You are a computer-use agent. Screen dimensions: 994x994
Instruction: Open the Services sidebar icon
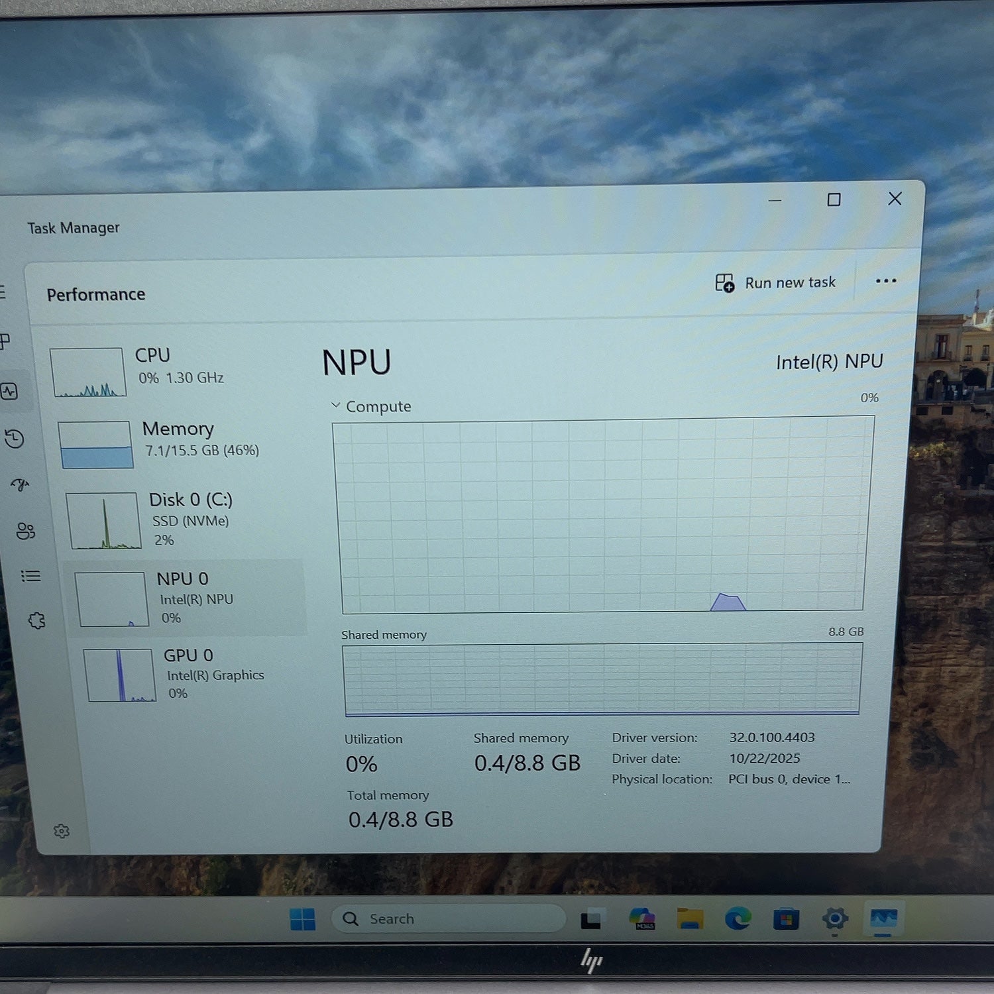[x=36, y=621]
